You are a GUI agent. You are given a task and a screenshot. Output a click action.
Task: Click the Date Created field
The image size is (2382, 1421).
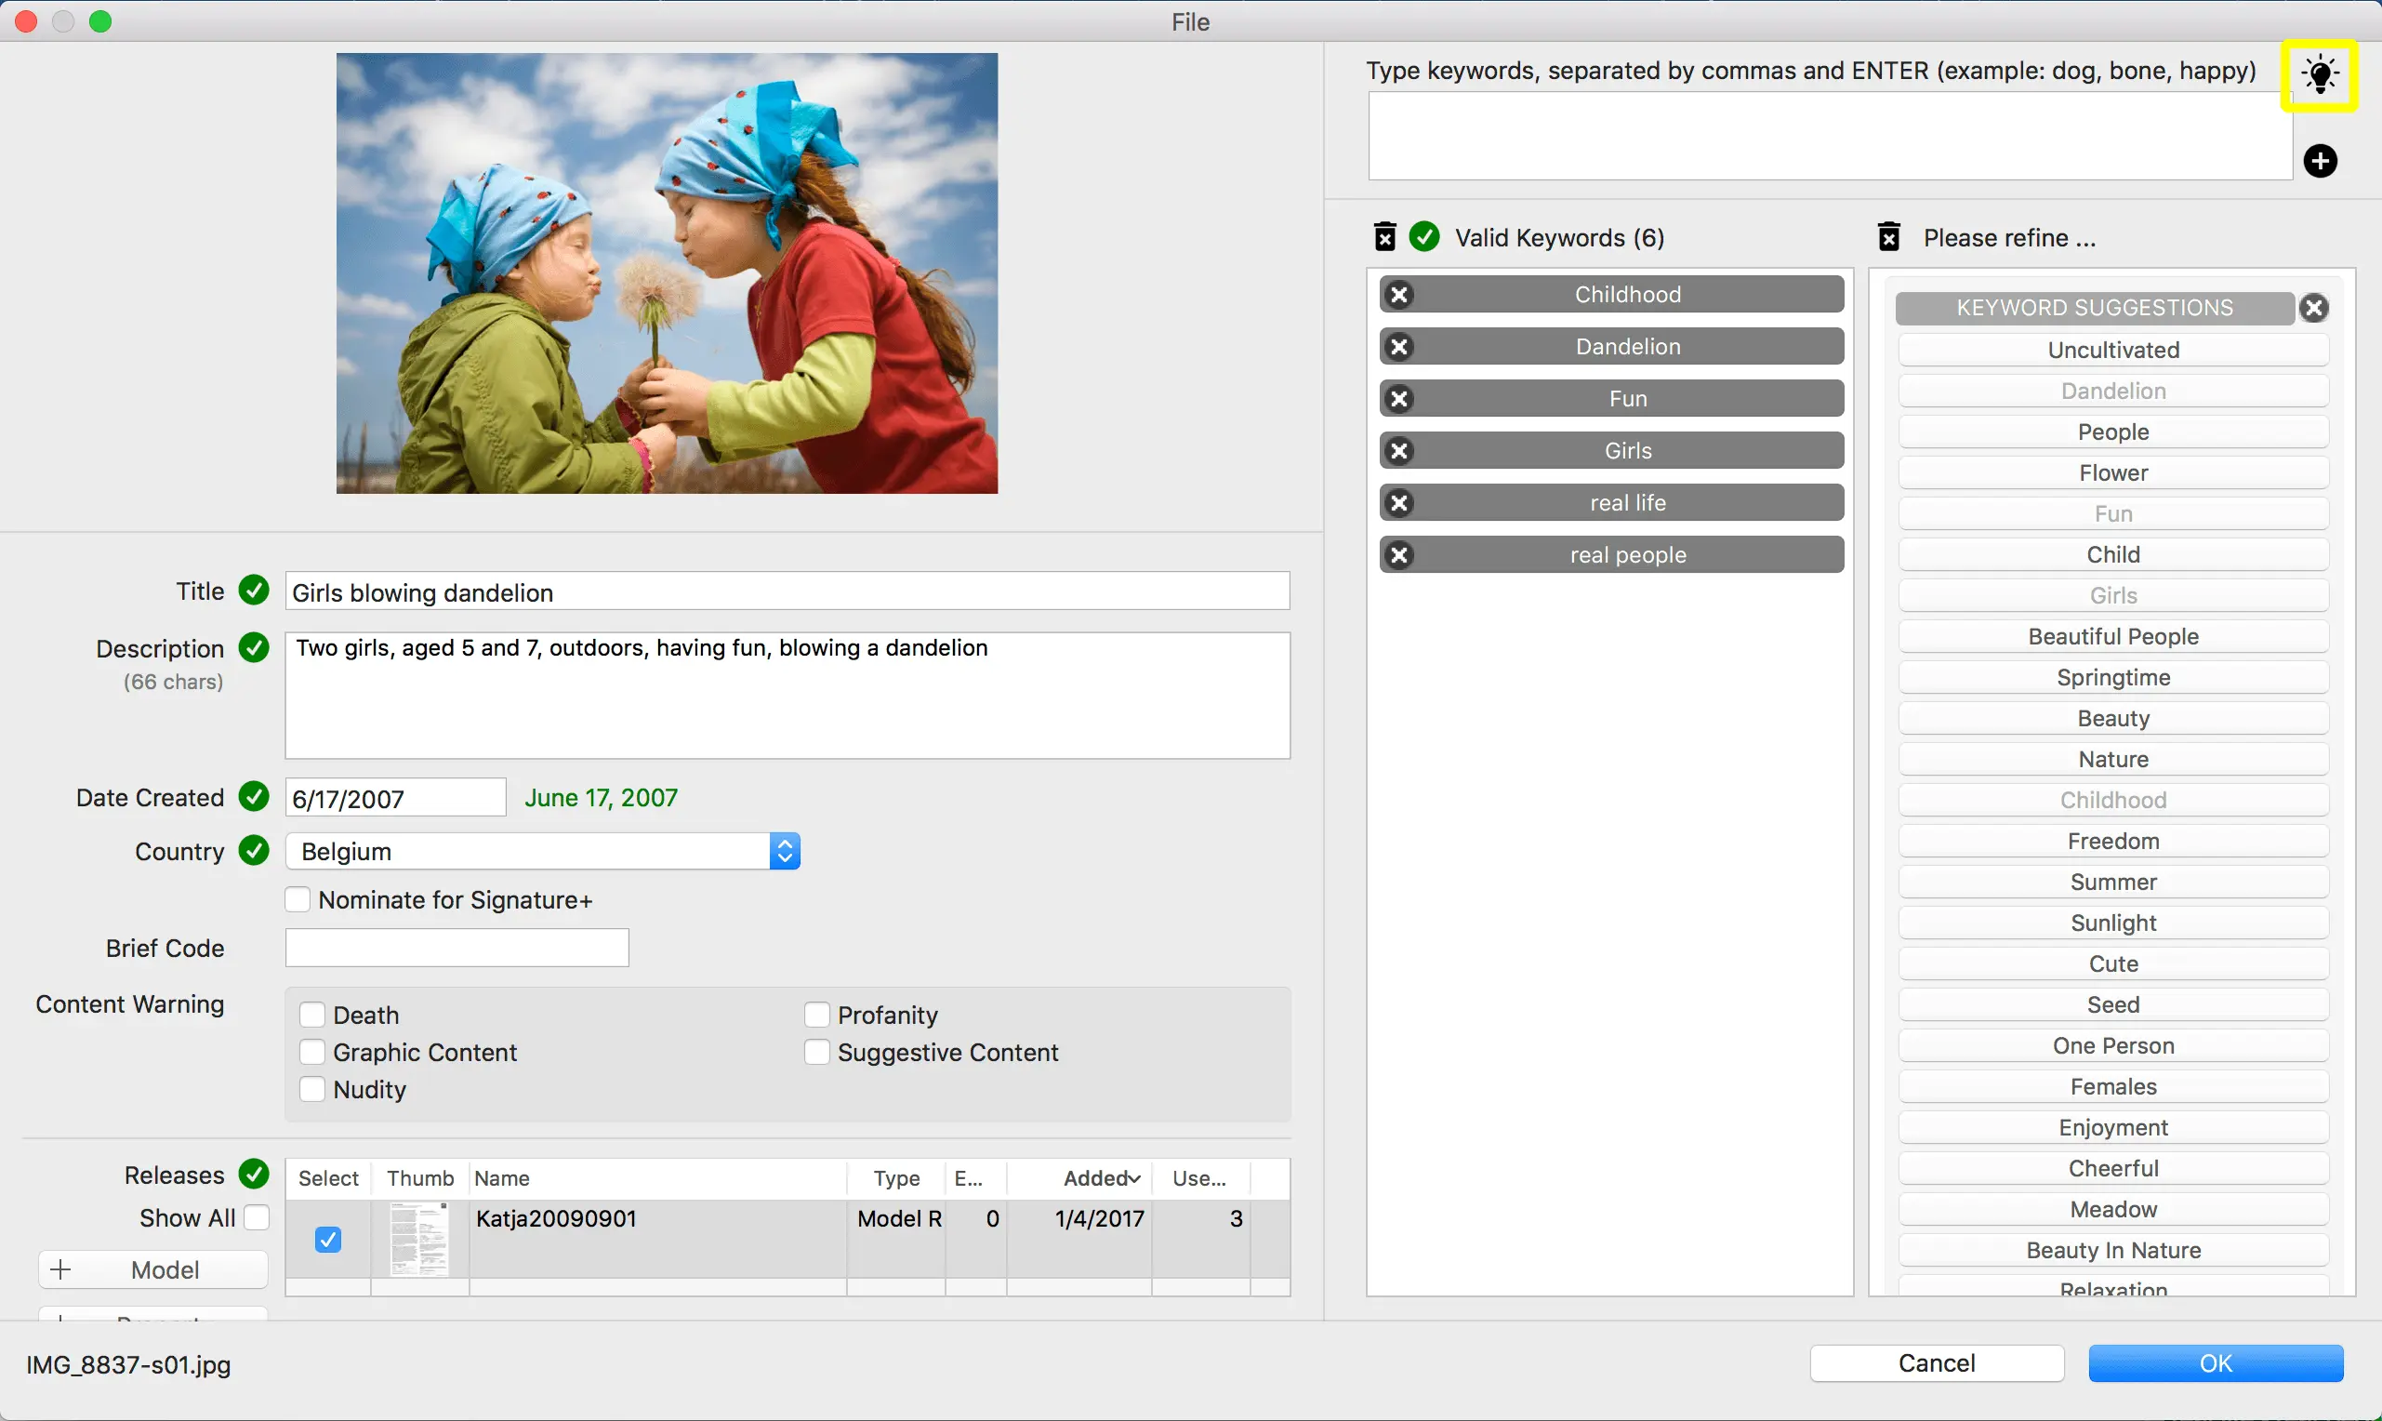point(395,798)
